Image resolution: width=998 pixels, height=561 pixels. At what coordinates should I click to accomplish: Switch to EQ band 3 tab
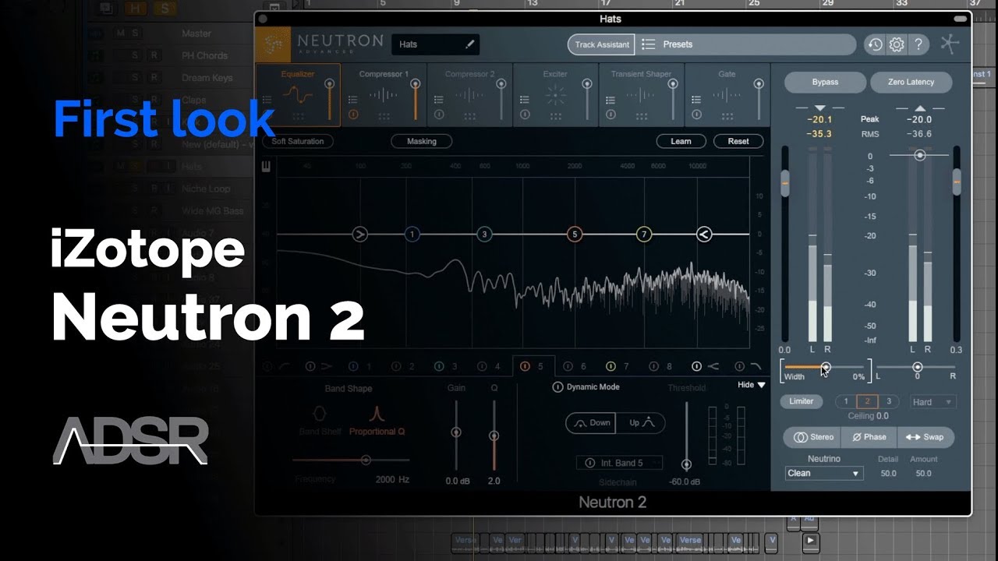click(x=446, y=366)
